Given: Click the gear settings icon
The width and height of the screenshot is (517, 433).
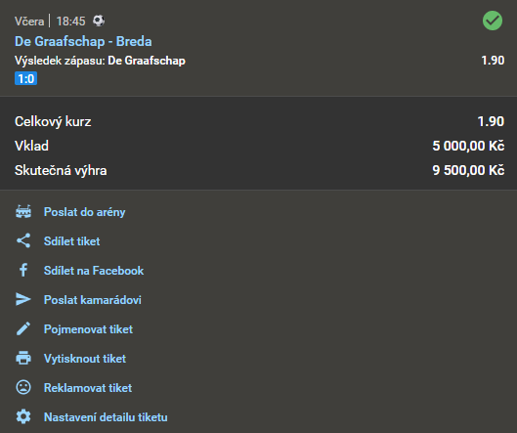Looking at the screenshot, I should click(23, 416).
